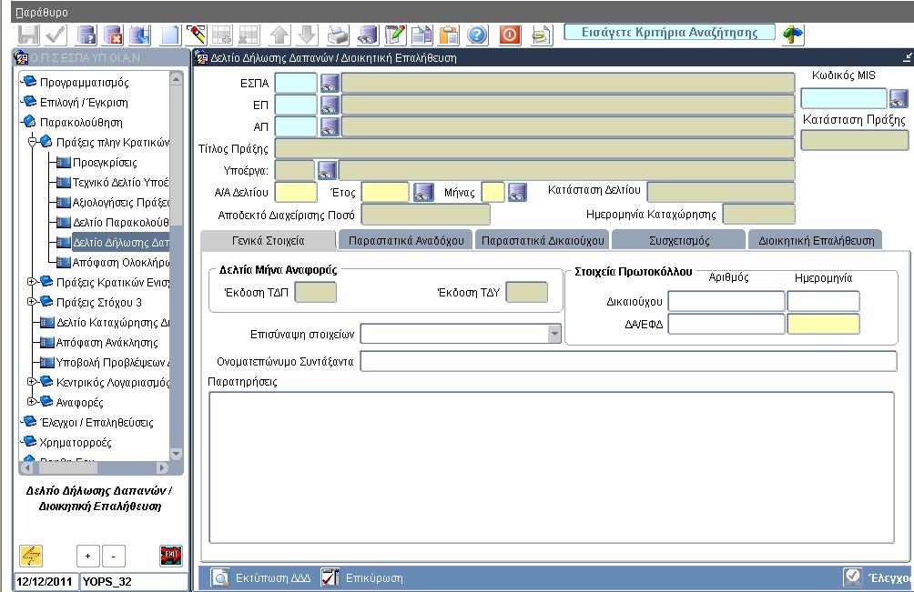Screen dimensions: 914x592
Task: Collapse the Πράξεις πλην Κρατικών tree node
Action: (x=33, y=142)
